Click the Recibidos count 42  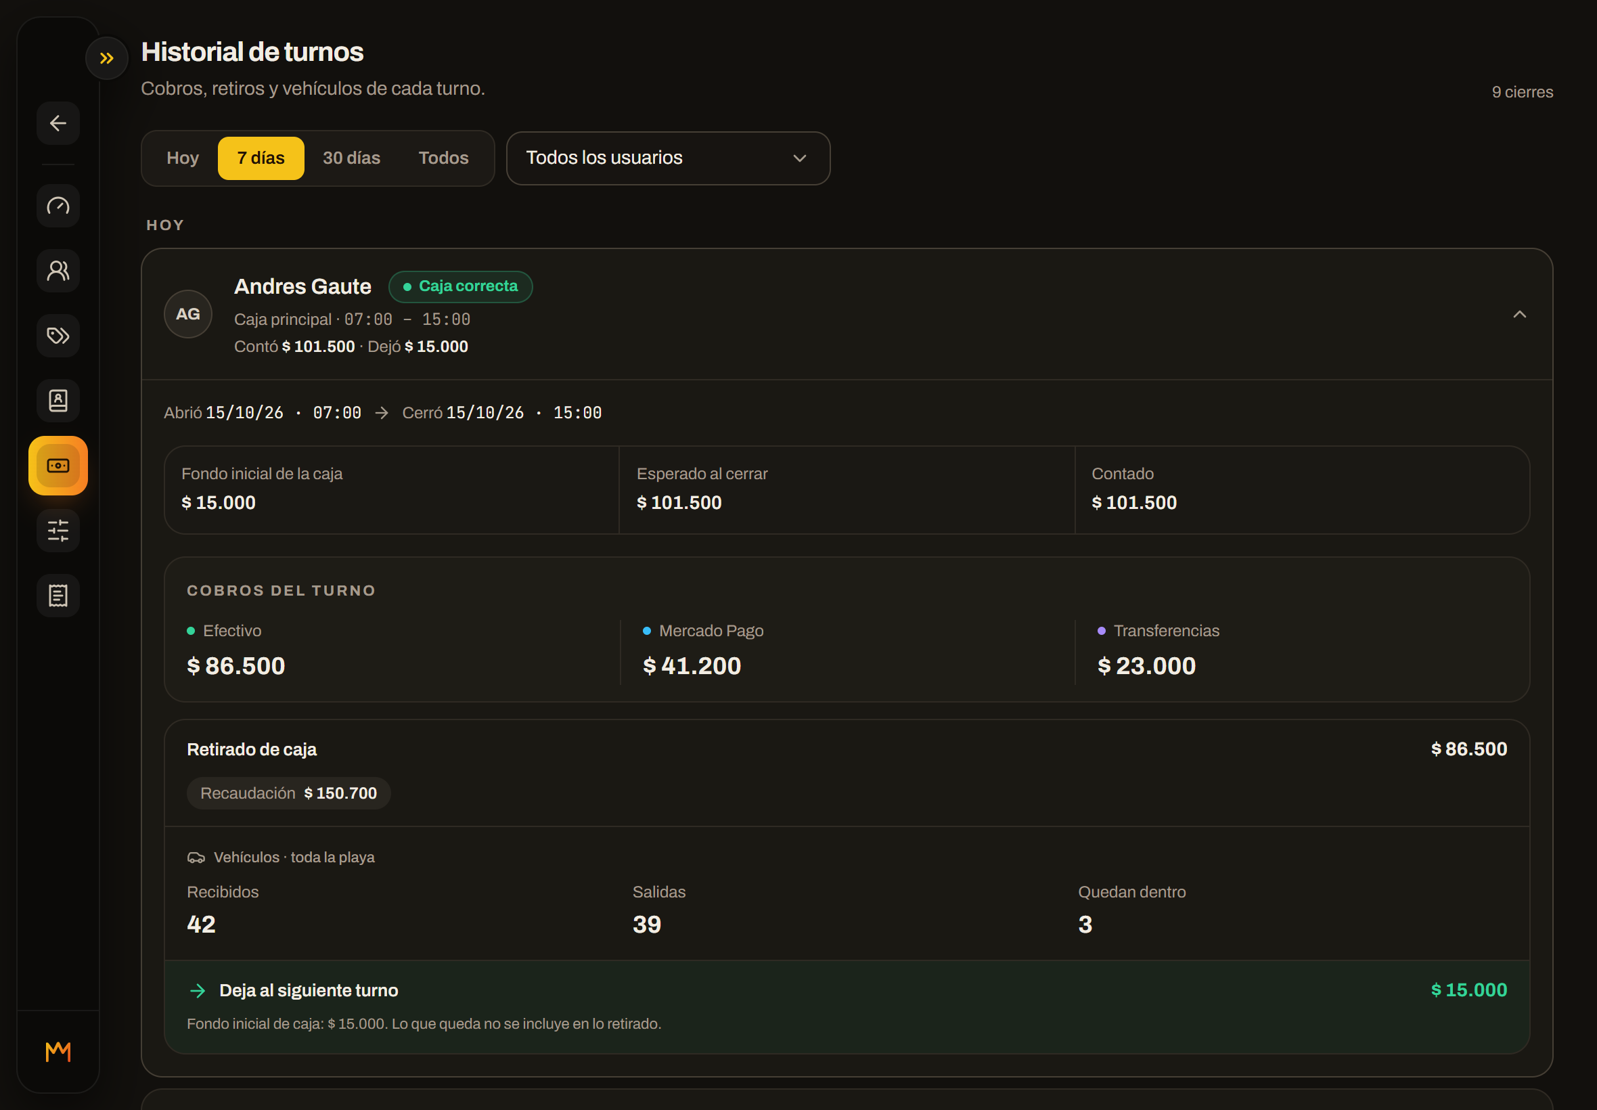pyautogui.click(x=201, y=925)
